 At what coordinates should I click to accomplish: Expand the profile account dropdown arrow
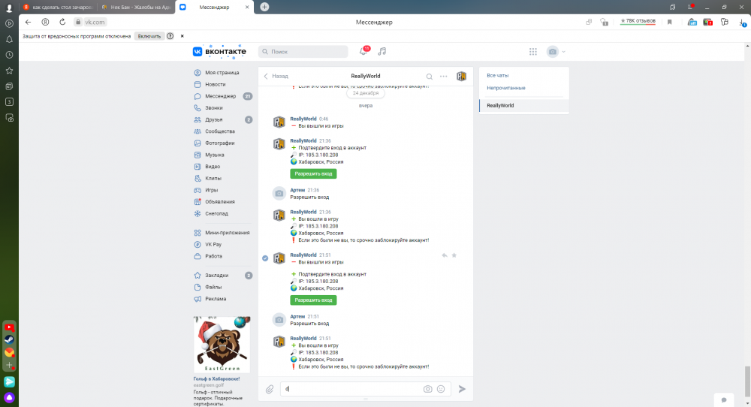pos(564,52)
